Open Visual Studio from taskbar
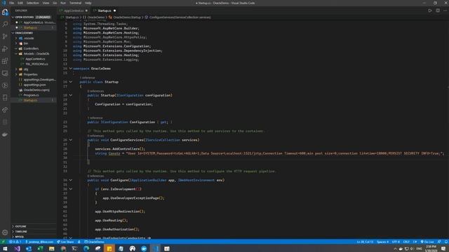This screenshot has width=449, height=252. 17,248
